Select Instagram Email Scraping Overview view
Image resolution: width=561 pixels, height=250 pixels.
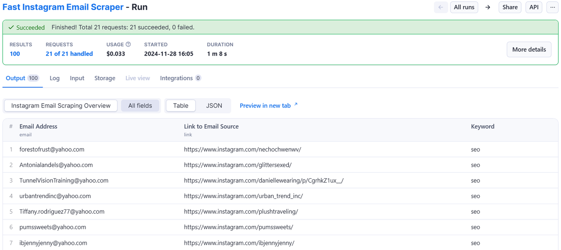pos(61,106)
